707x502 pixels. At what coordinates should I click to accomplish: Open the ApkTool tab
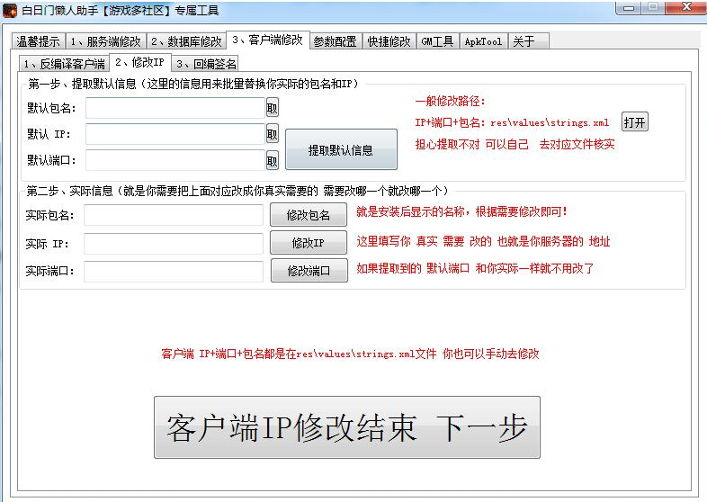(x=484, y=41)
